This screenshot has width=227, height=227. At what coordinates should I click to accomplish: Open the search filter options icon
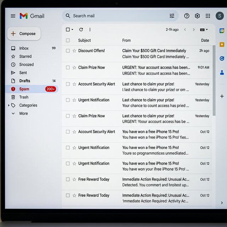click(x=172, y=16)
